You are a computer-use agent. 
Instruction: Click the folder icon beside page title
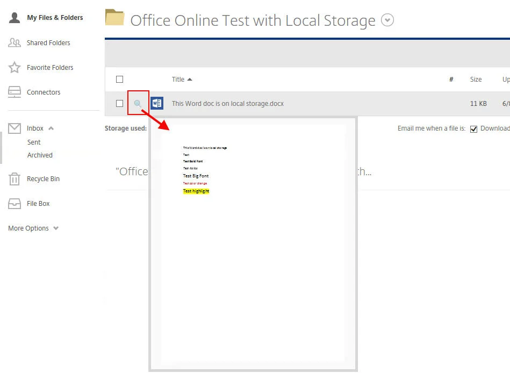pos(115,18)
